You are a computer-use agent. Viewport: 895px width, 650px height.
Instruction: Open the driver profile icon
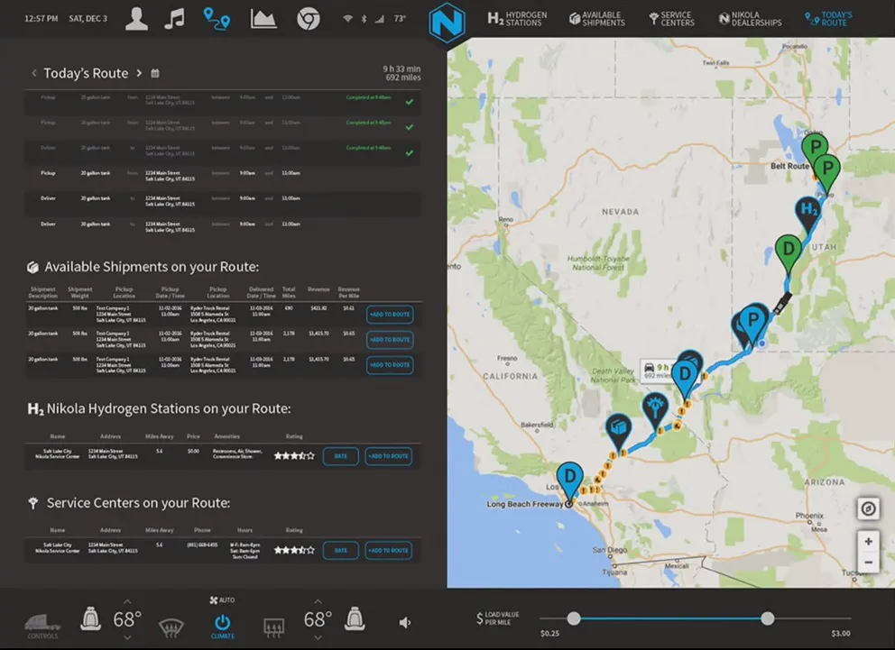136,18
